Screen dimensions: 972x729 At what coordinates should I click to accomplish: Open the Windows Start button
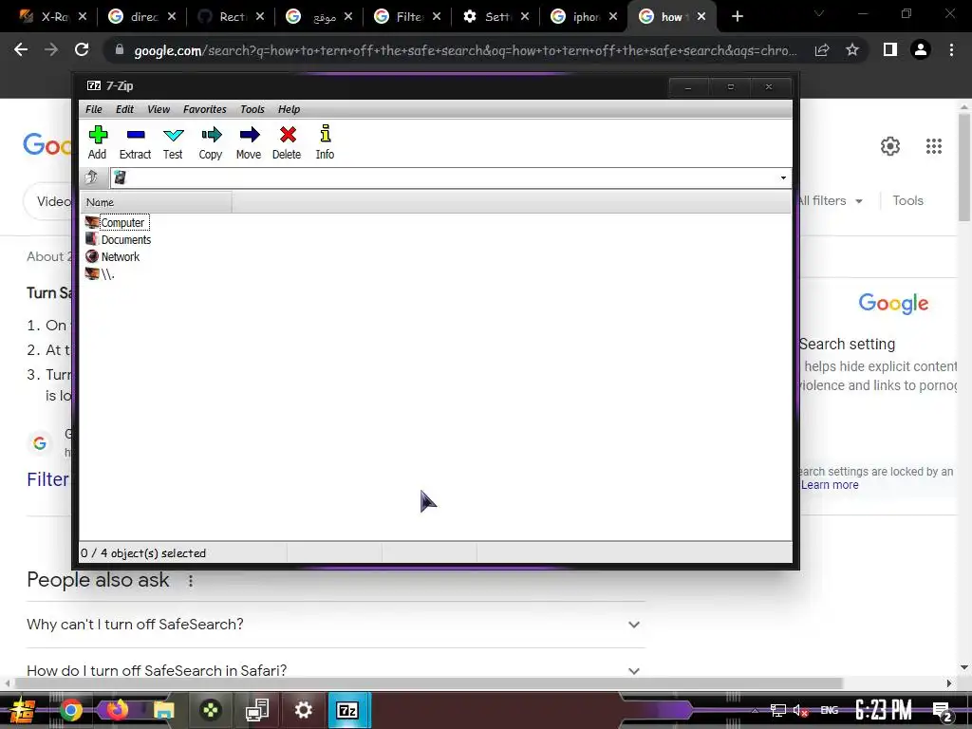[x=23, y=710]
